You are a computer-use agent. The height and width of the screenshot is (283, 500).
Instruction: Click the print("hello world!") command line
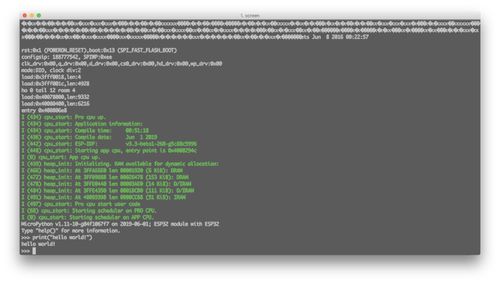(57, 237)
